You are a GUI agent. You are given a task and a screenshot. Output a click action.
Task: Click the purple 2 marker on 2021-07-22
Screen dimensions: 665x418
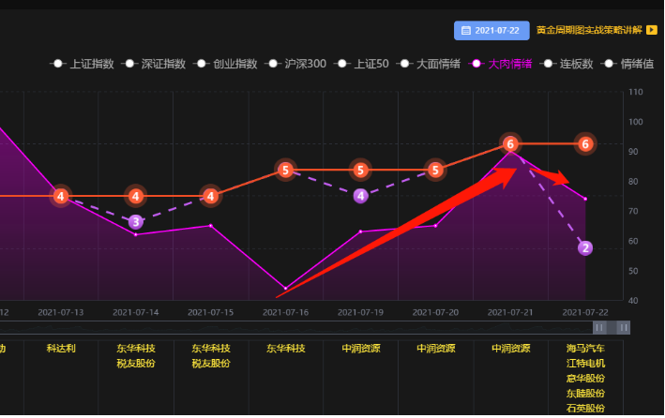point(585,247)
